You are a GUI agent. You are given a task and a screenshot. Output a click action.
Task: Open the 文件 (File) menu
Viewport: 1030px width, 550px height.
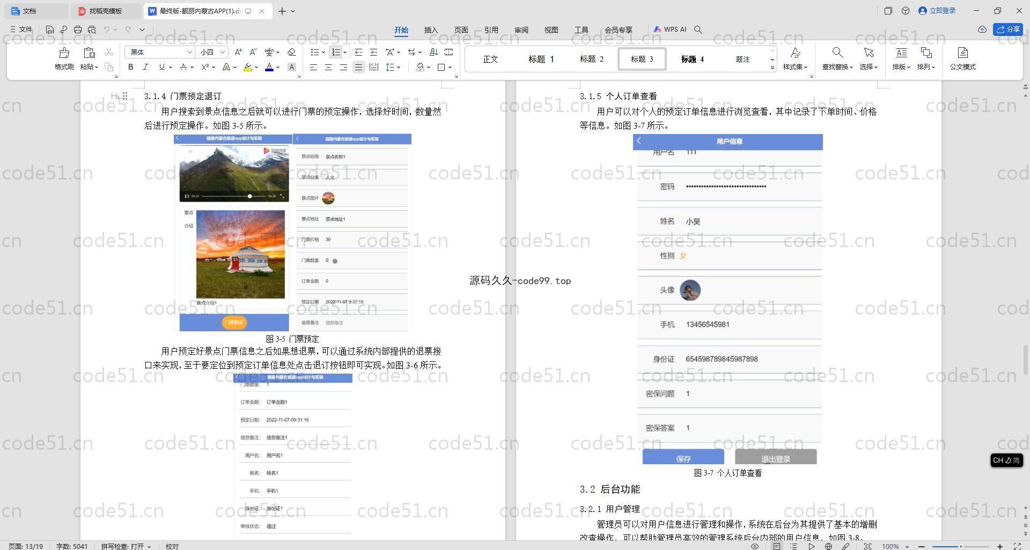pos(21,29)
